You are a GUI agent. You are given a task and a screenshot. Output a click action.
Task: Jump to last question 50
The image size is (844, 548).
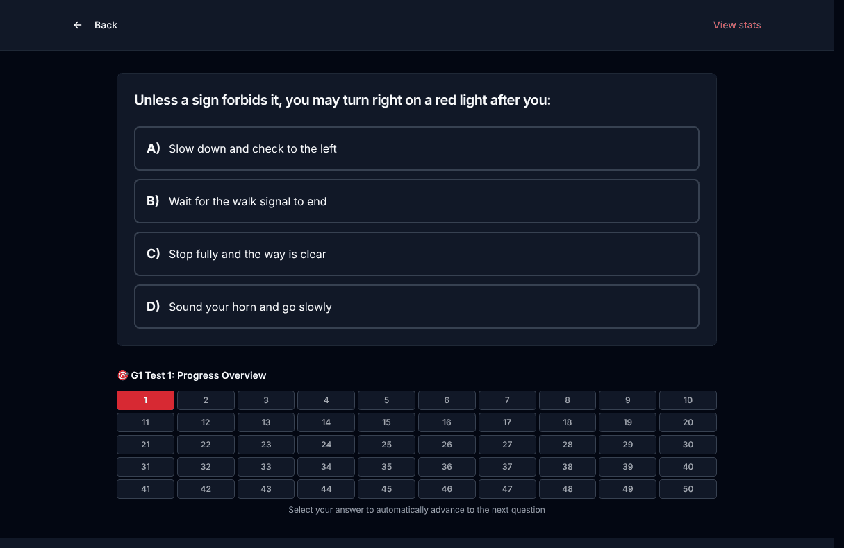point(688,489)
